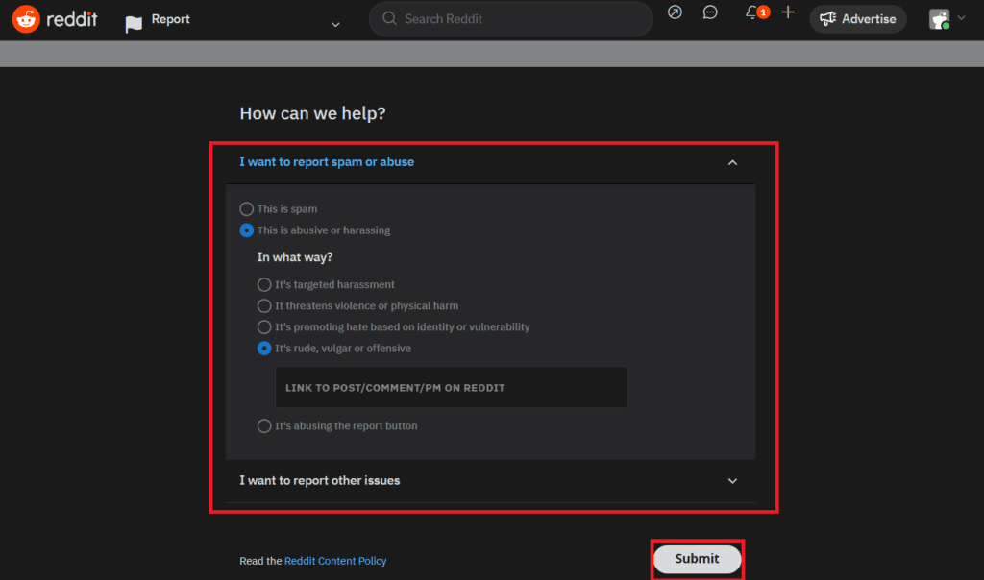Click the search magnifier icon
The image size is (984, 580).
tap(389, 19)
